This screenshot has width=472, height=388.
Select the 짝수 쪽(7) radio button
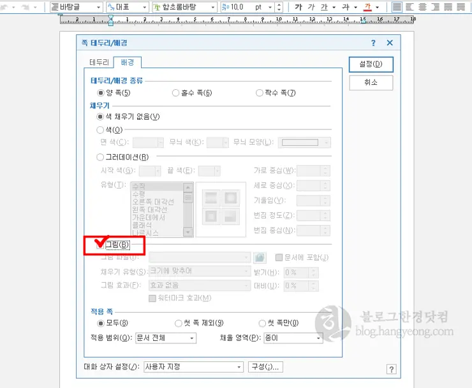(259, 92)
